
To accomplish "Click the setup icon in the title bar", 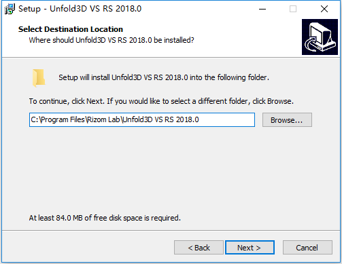I will click(x=10, y=9).
